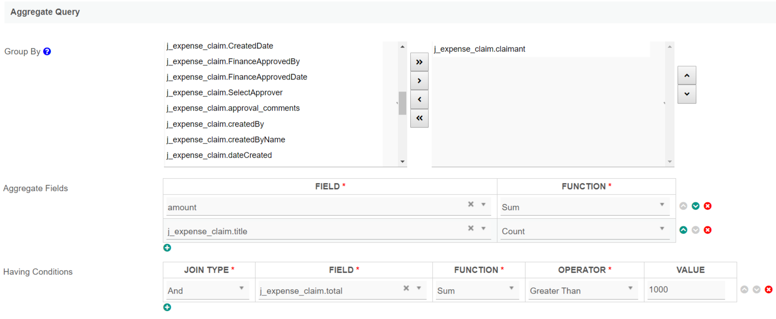The height and width of the screenshot is (319, 776).
Task: Delete the amount aggregate field row
Action: (x=707, y=206)
